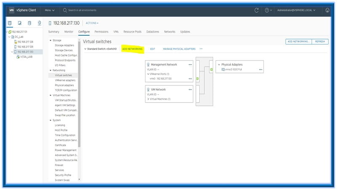Switch to VMs and Templates inventory icon
This screenshot has width=337, height=190.
tap(19, 23)
